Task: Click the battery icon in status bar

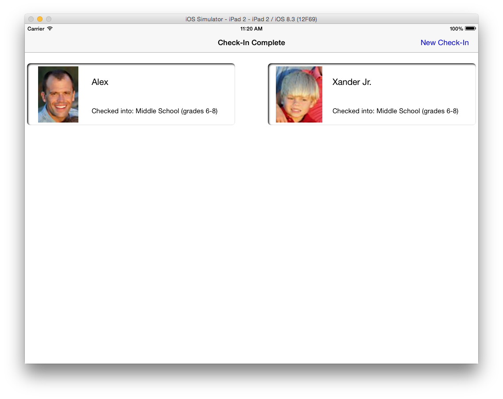Action: click(470, 29)
